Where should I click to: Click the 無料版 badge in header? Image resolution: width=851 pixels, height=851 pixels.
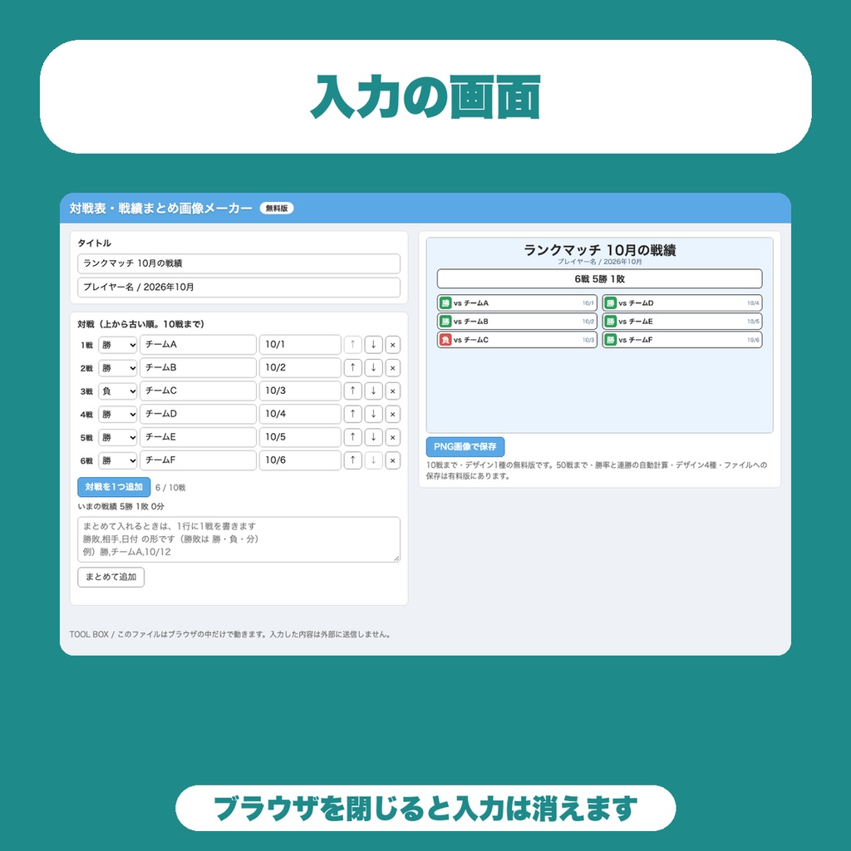tap(277, 209)
